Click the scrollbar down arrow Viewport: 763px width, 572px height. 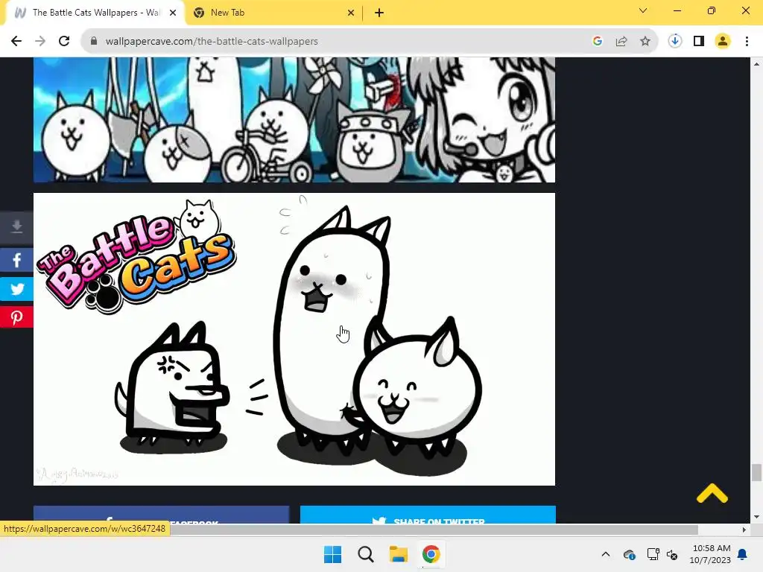756,517
